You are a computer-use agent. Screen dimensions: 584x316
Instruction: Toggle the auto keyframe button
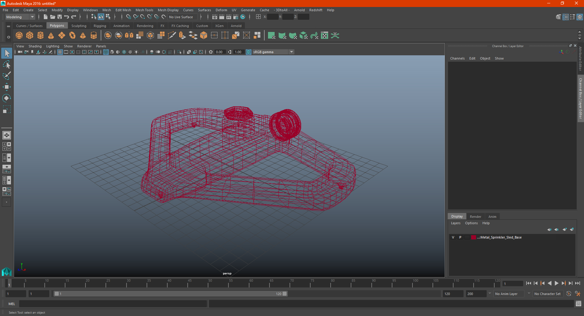[x=569, y=294]
